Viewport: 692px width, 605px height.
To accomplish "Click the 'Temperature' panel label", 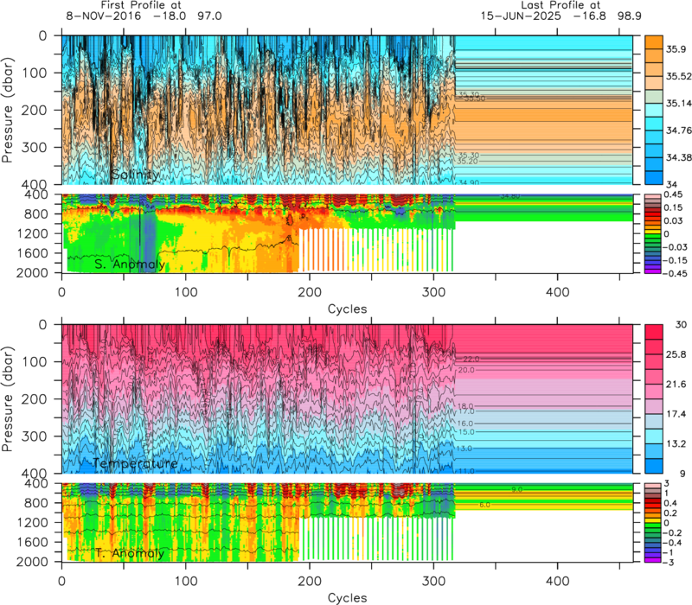I will 135,463.
